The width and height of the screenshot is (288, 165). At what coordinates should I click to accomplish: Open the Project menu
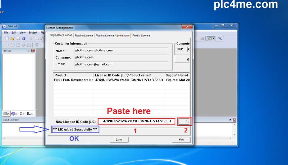coord(33,33)
